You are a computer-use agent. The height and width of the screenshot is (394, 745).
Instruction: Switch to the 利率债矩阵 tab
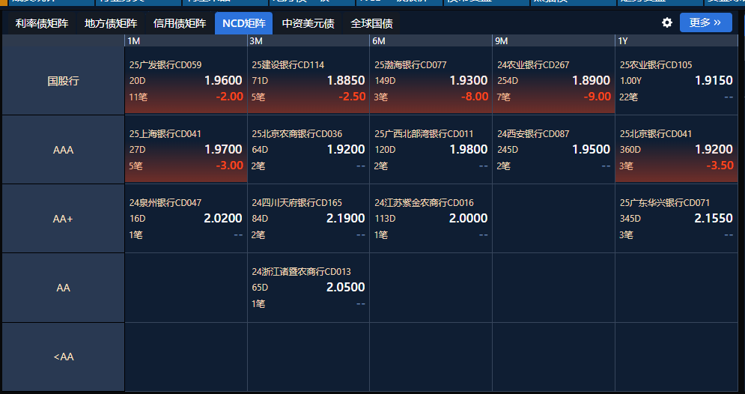pos(42,23)
